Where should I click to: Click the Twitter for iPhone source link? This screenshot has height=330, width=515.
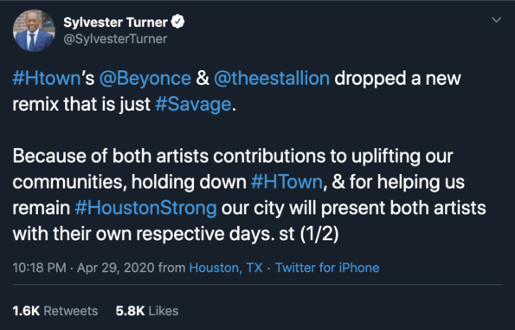tap(327, 268)
